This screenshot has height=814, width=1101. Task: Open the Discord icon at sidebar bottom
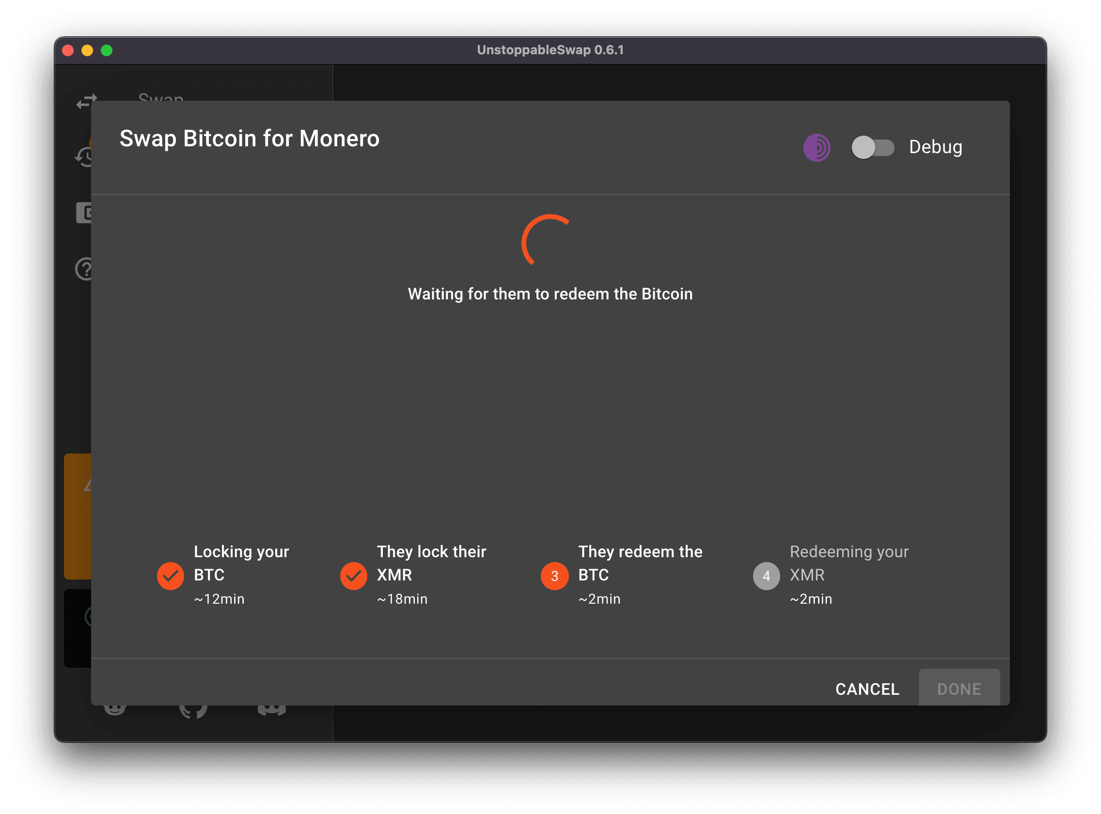[271, 710]
